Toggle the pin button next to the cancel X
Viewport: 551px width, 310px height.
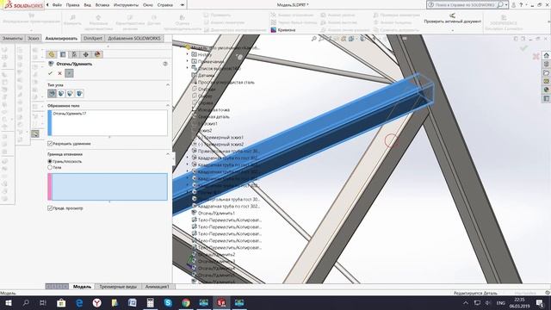coord(69,73)
